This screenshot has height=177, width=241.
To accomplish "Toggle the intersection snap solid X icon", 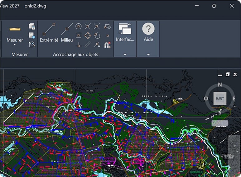I will pos(88,26).
